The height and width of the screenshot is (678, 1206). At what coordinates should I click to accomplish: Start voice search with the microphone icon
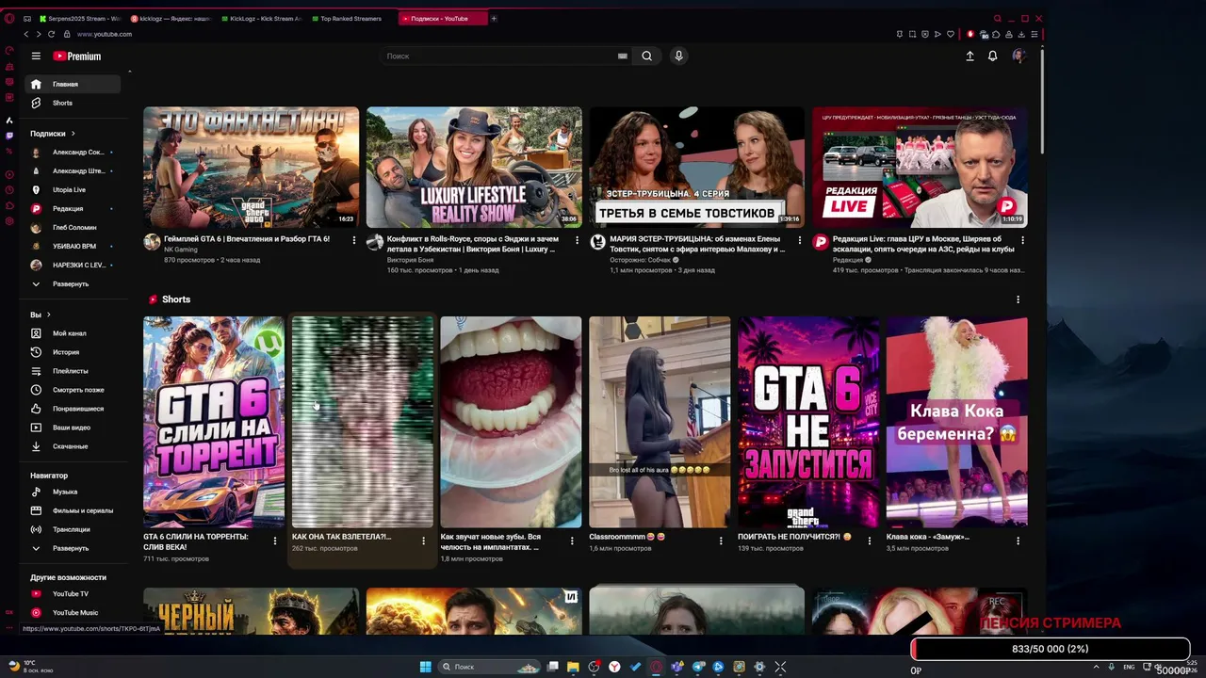pyautogui.click(x=678, y=56)
